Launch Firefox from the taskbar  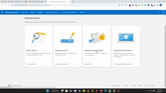[x=101, y=91]
